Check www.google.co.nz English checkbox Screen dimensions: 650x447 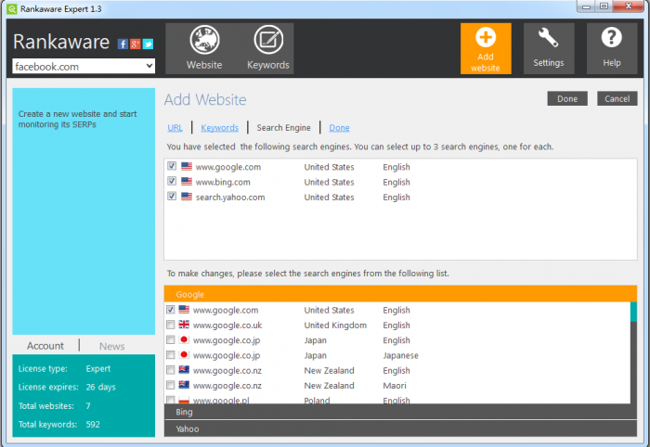pyautogui.click(x=170, y=370)
